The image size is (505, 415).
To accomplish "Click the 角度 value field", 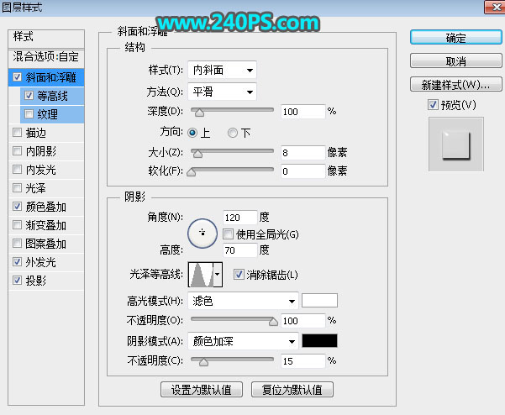I will coord(240,218).
